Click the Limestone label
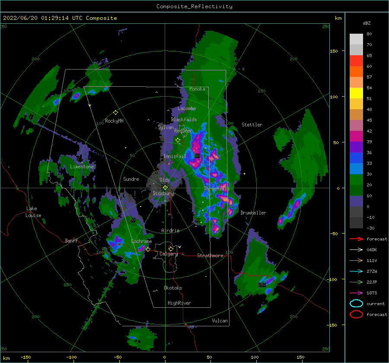389x363 pixels. (82, 167)
